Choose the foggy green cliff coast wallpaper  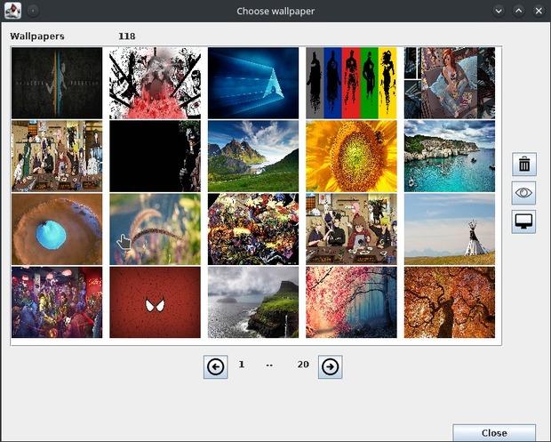tap(253, 302)
